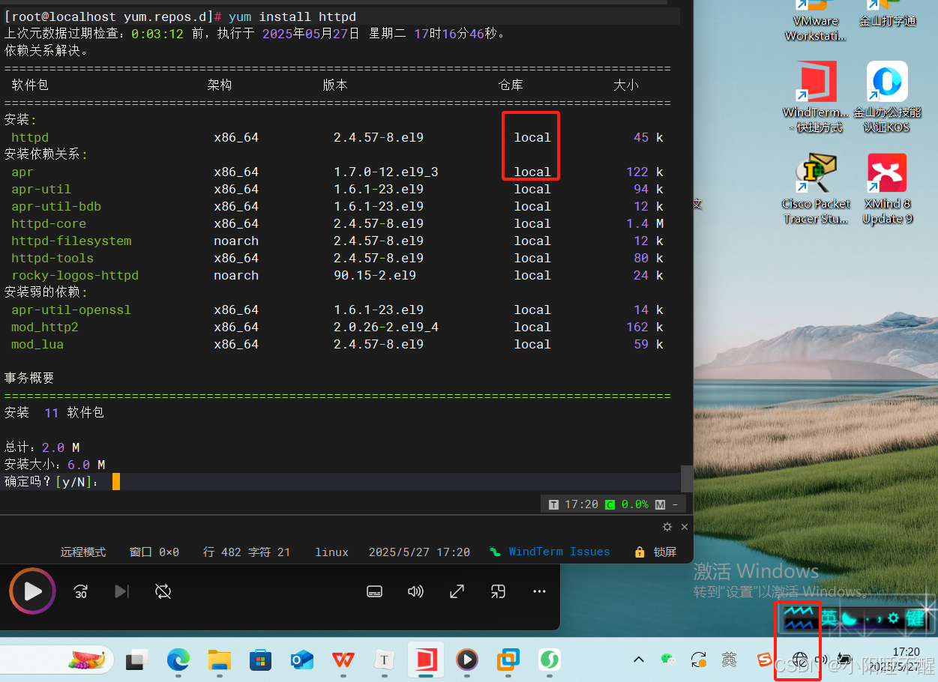Image resolution: width=938 pixels, height=682 pixels.
Task: Open Microsoft Store from the taskbar
Action: tap(261, 660)
